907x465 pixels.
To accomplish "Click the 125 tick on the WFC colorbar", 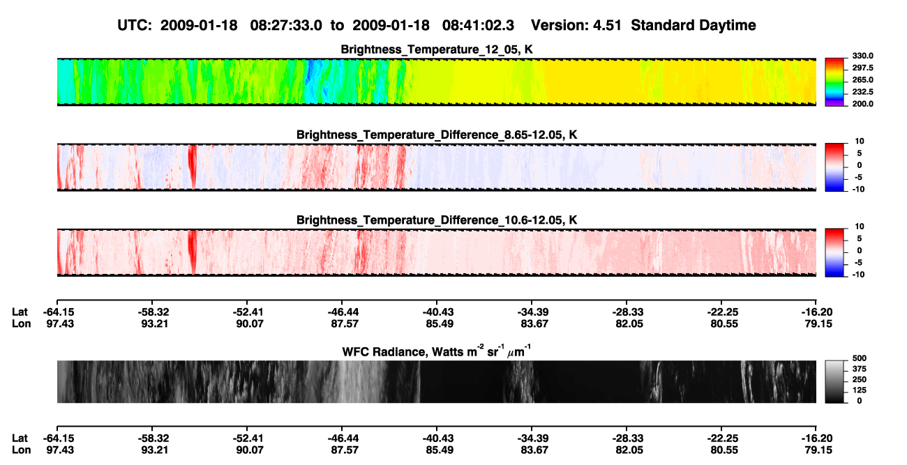I will [x=860, y=390].
